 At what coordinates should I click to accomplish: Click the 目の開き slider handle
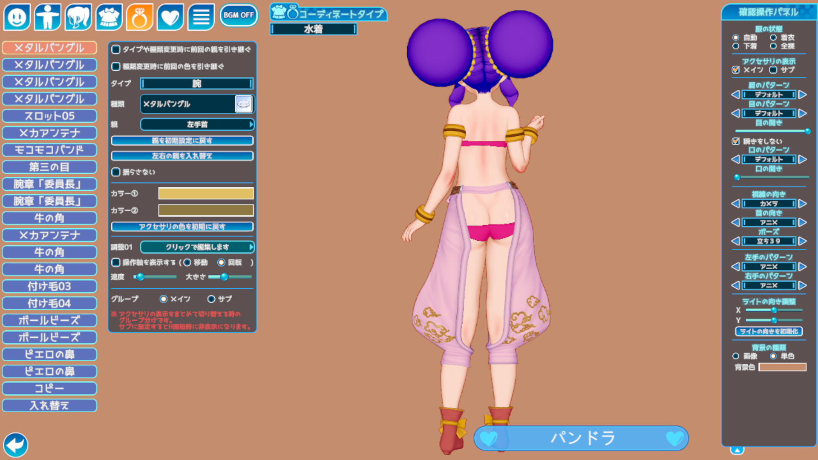coord(807,131)
